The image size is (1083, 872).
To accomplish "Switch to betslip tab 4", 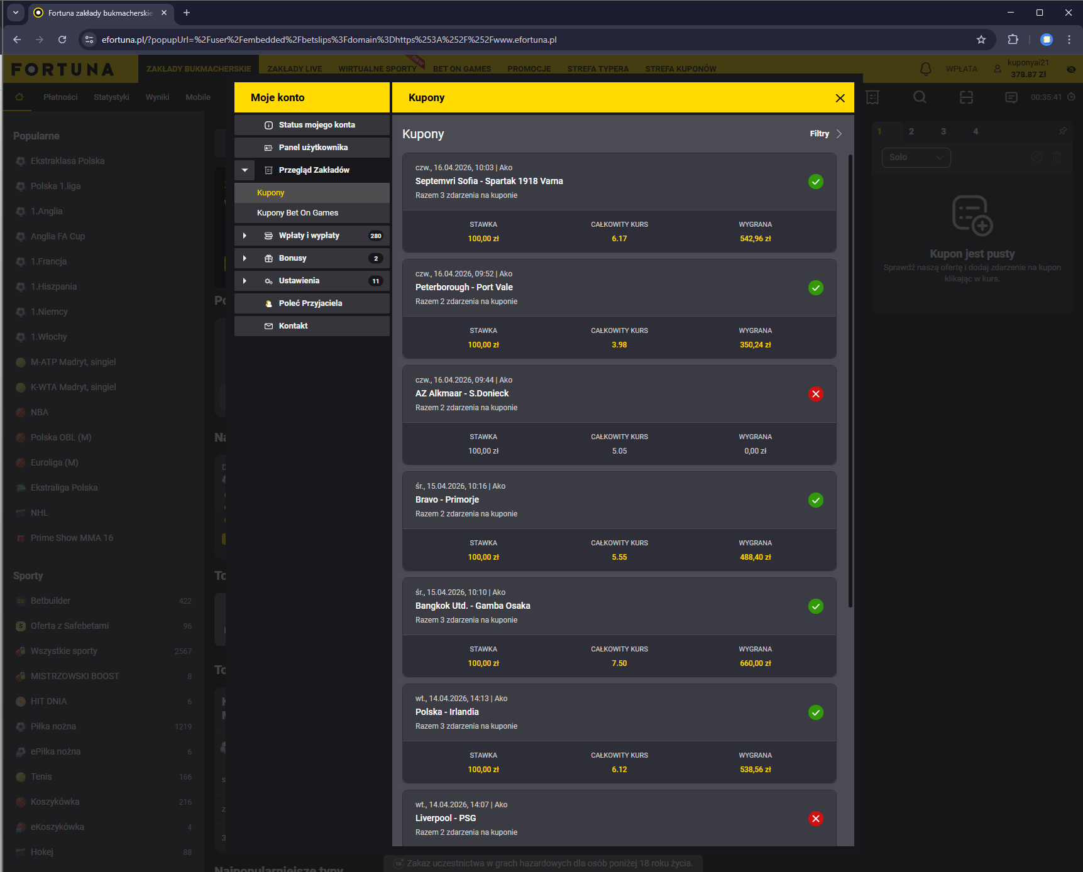I will tap(976, 131).
